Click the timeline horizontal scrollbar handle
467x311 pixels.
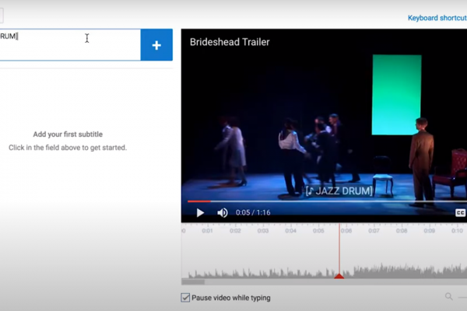(x=193, y=281)
